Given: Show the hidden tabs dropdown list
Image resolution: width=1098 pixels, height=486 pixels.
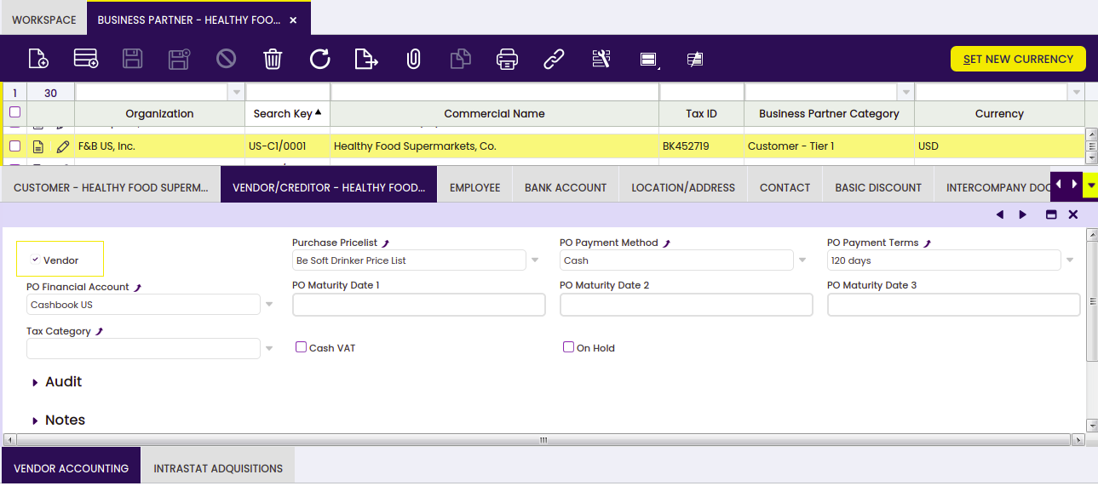Looking at the screenshot, I should point(1090,185).
